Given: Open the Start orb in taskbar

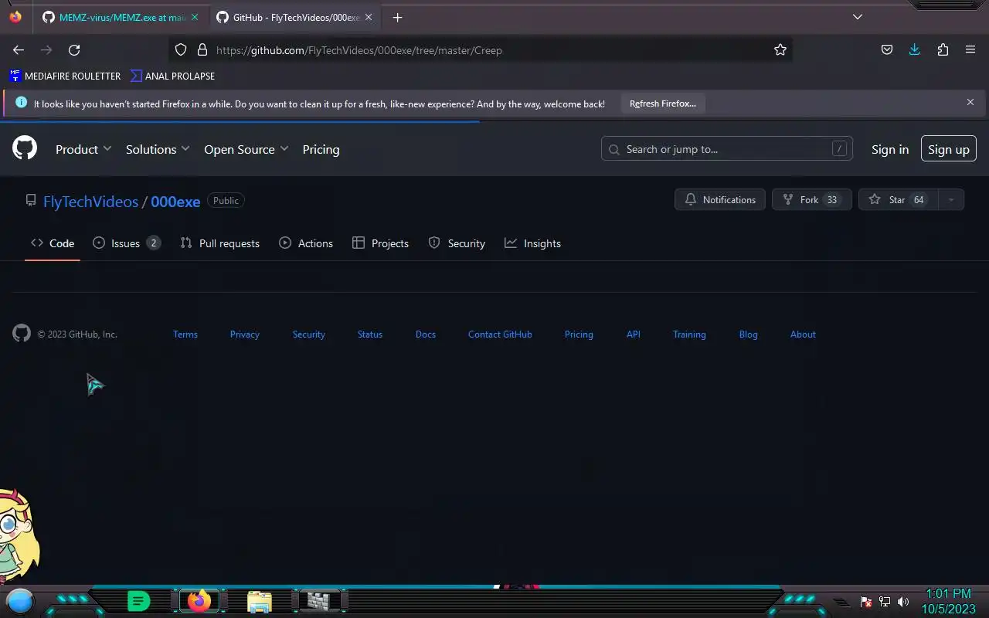Looking at the screenshot, I should (x=20, y=601).
